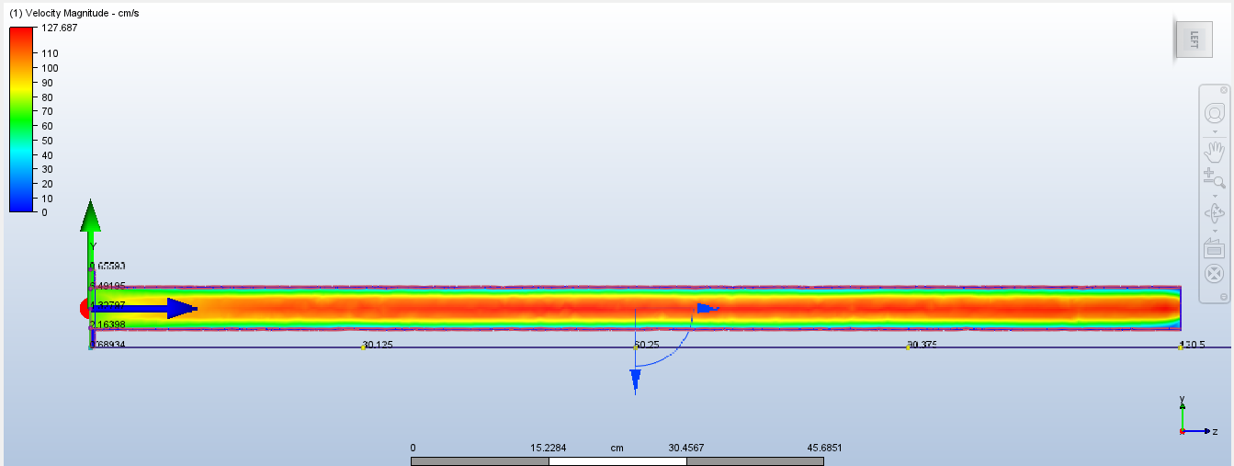This screenshot has height=466, width=1234.
Task: Click the scale bar value 30.4567
Action: [x=686, y=448]
